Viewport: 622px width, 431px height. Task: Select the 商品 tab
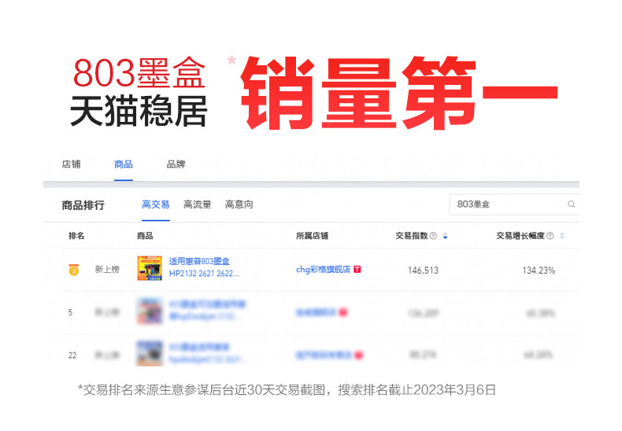click(124, 164)
